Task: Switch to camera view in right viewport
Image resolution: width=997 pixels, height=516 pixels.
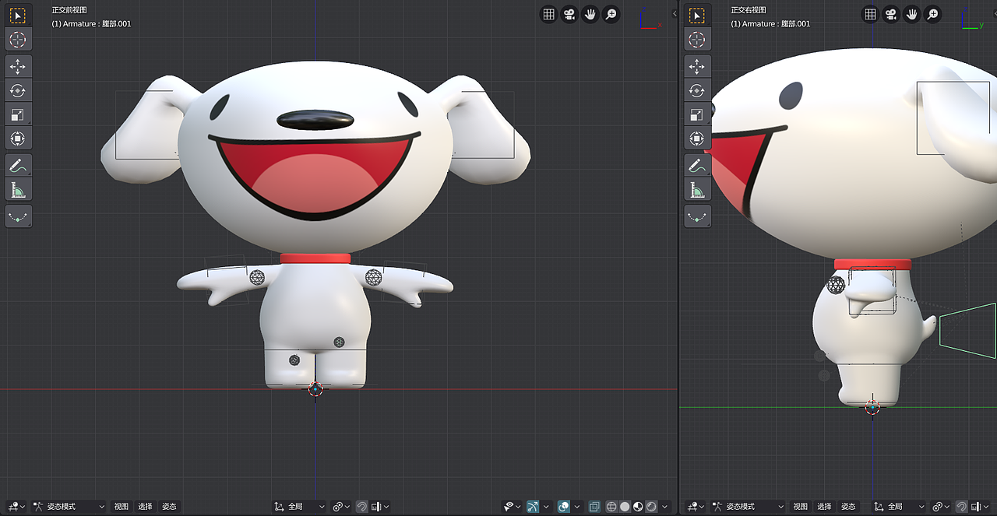Action: pyautogui.click(x=892, y=14)
